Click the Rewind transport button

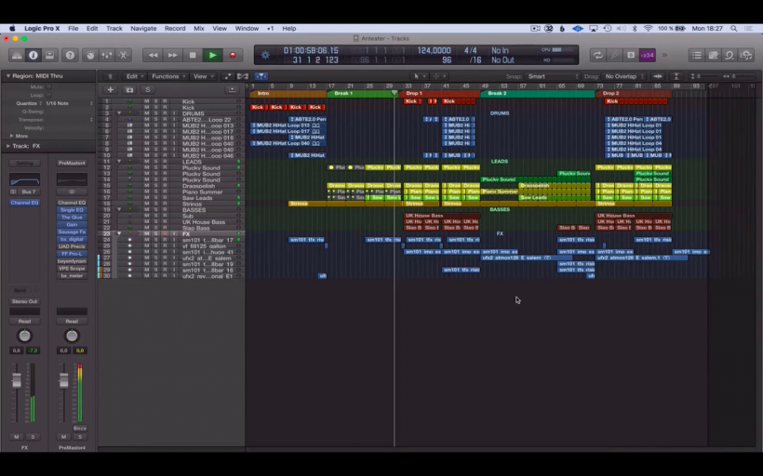[153, 56]
